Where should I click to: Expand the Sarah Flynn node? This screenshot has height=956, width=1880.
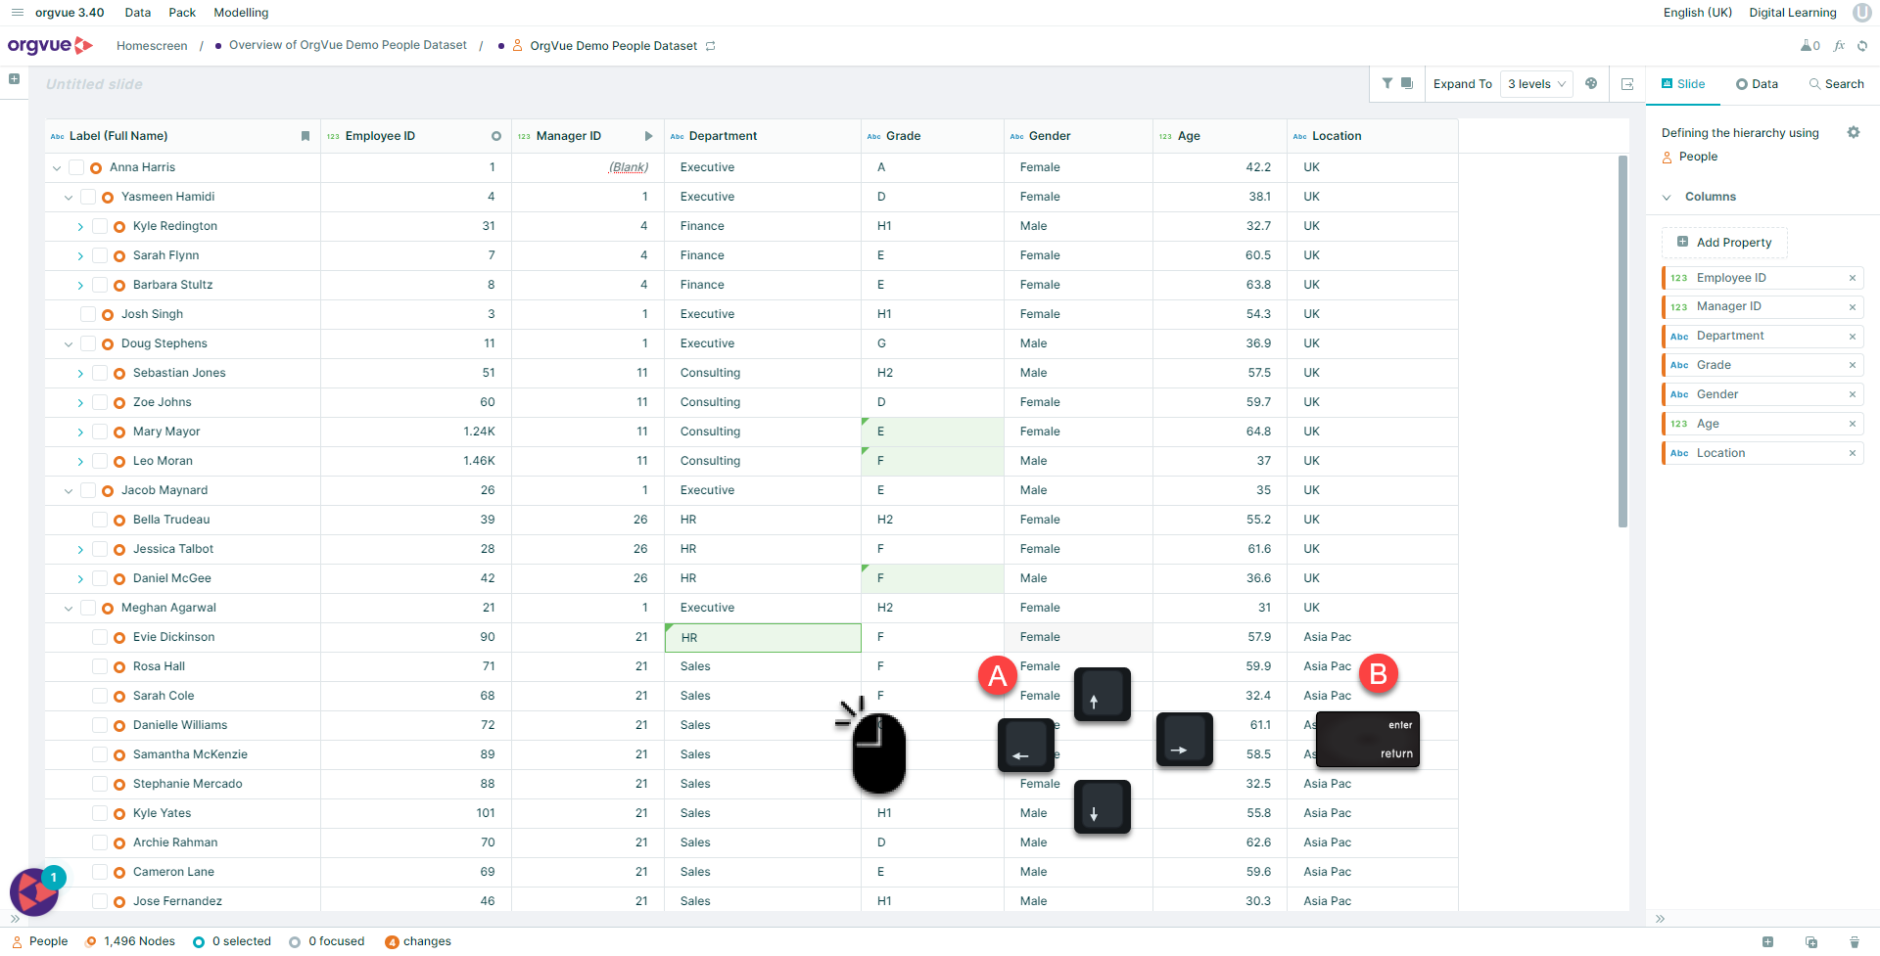click(80, 256)
